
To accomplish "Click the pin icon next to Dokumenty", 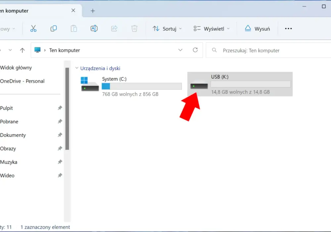I will point(60,135).
